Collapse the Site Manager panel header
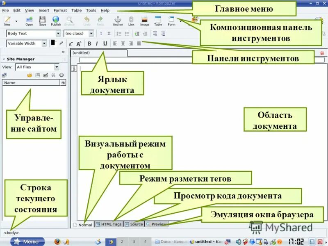The image size is (328, 246). click(x=4, y=59)
